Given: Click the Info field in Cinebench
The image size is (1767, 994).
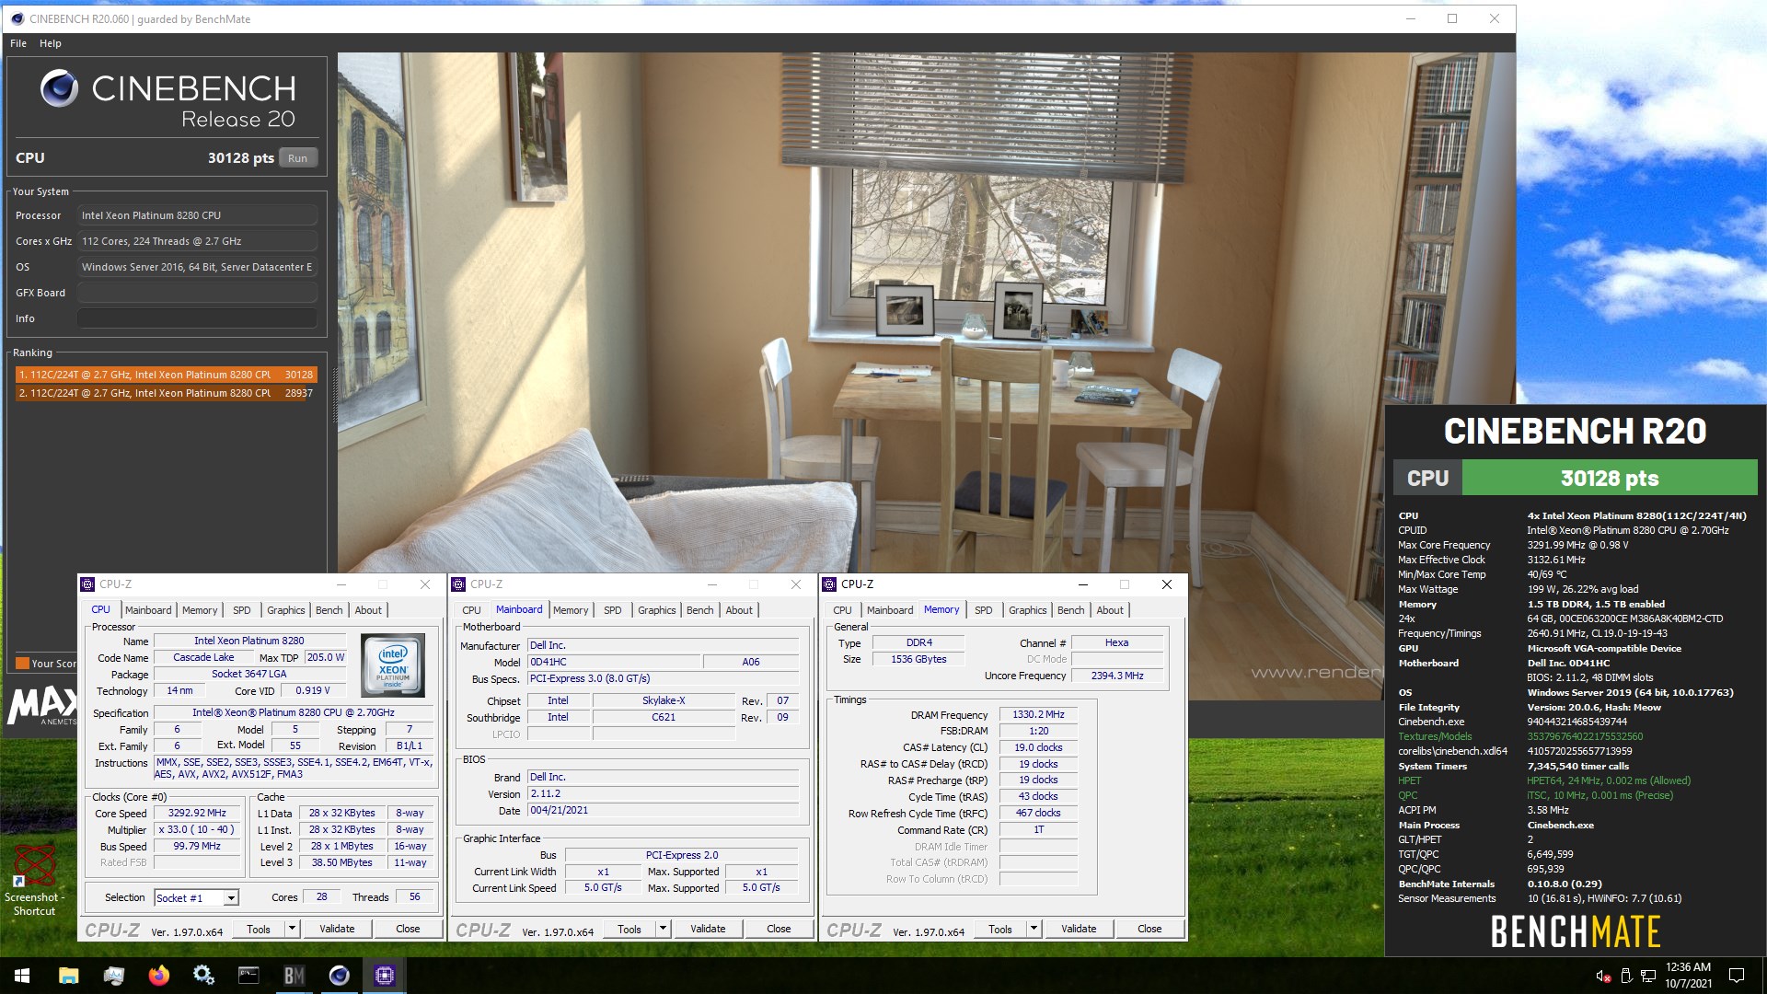Looking at the screenshot, I should click(198, 318).
